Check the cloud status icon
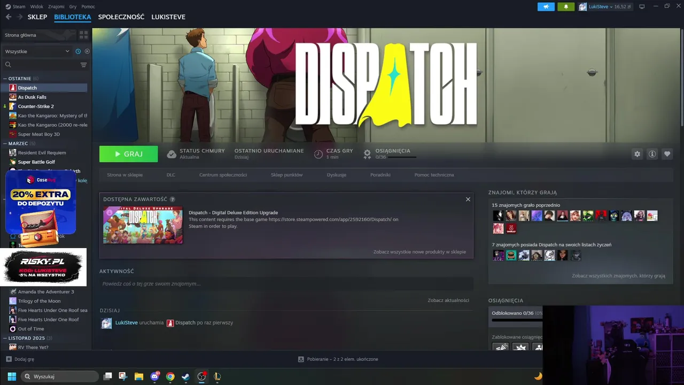The height and width of the screenshot is (385, 684). tap(172, 154)
